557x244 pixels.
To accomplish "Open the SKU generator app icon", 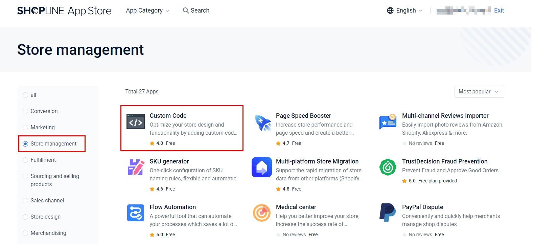I will (136, 167).
